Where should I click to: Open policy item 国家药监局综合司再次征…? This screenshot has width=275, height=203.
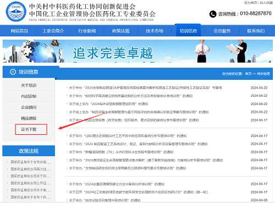(31, 169)
